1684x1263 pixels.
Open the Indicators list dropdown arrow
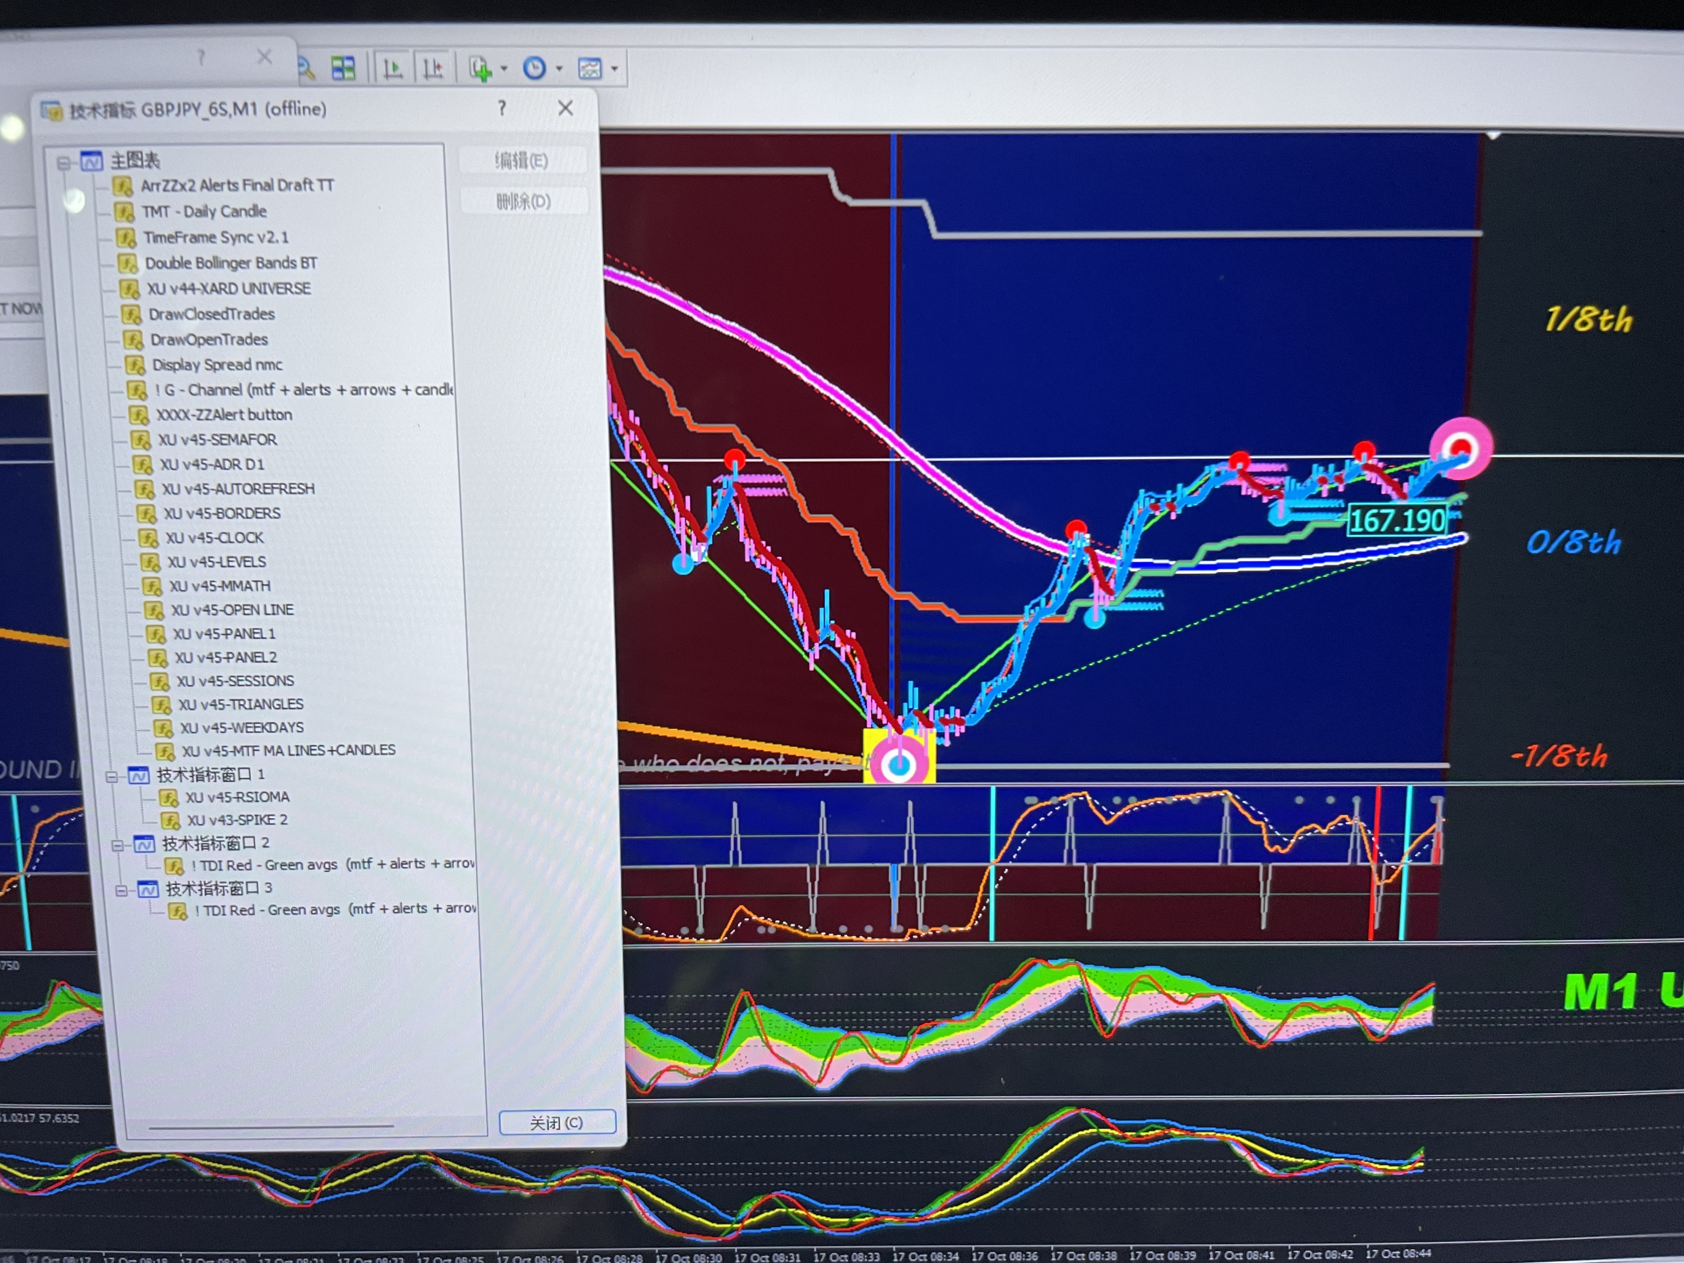504,69
